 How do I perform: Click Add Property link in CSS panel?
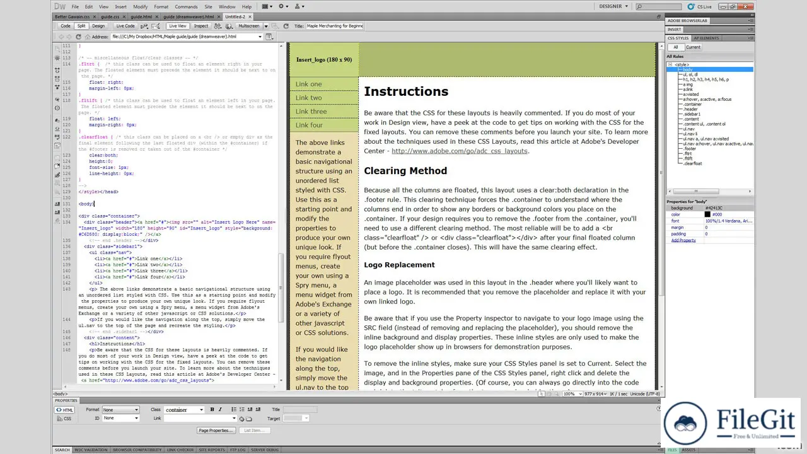click(683, 240)
